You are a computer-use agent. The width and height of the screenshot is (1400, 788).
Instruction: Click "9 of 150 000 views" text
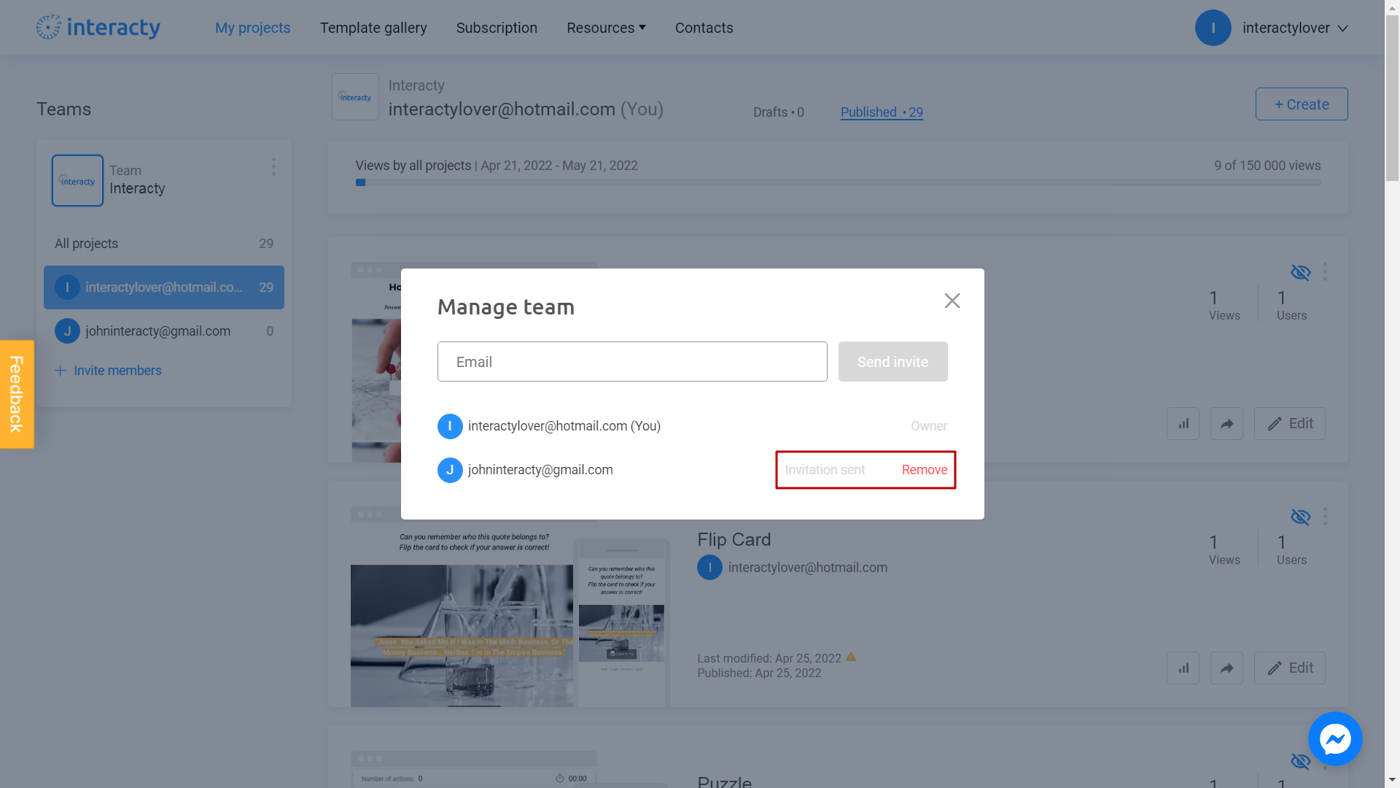1267,166
